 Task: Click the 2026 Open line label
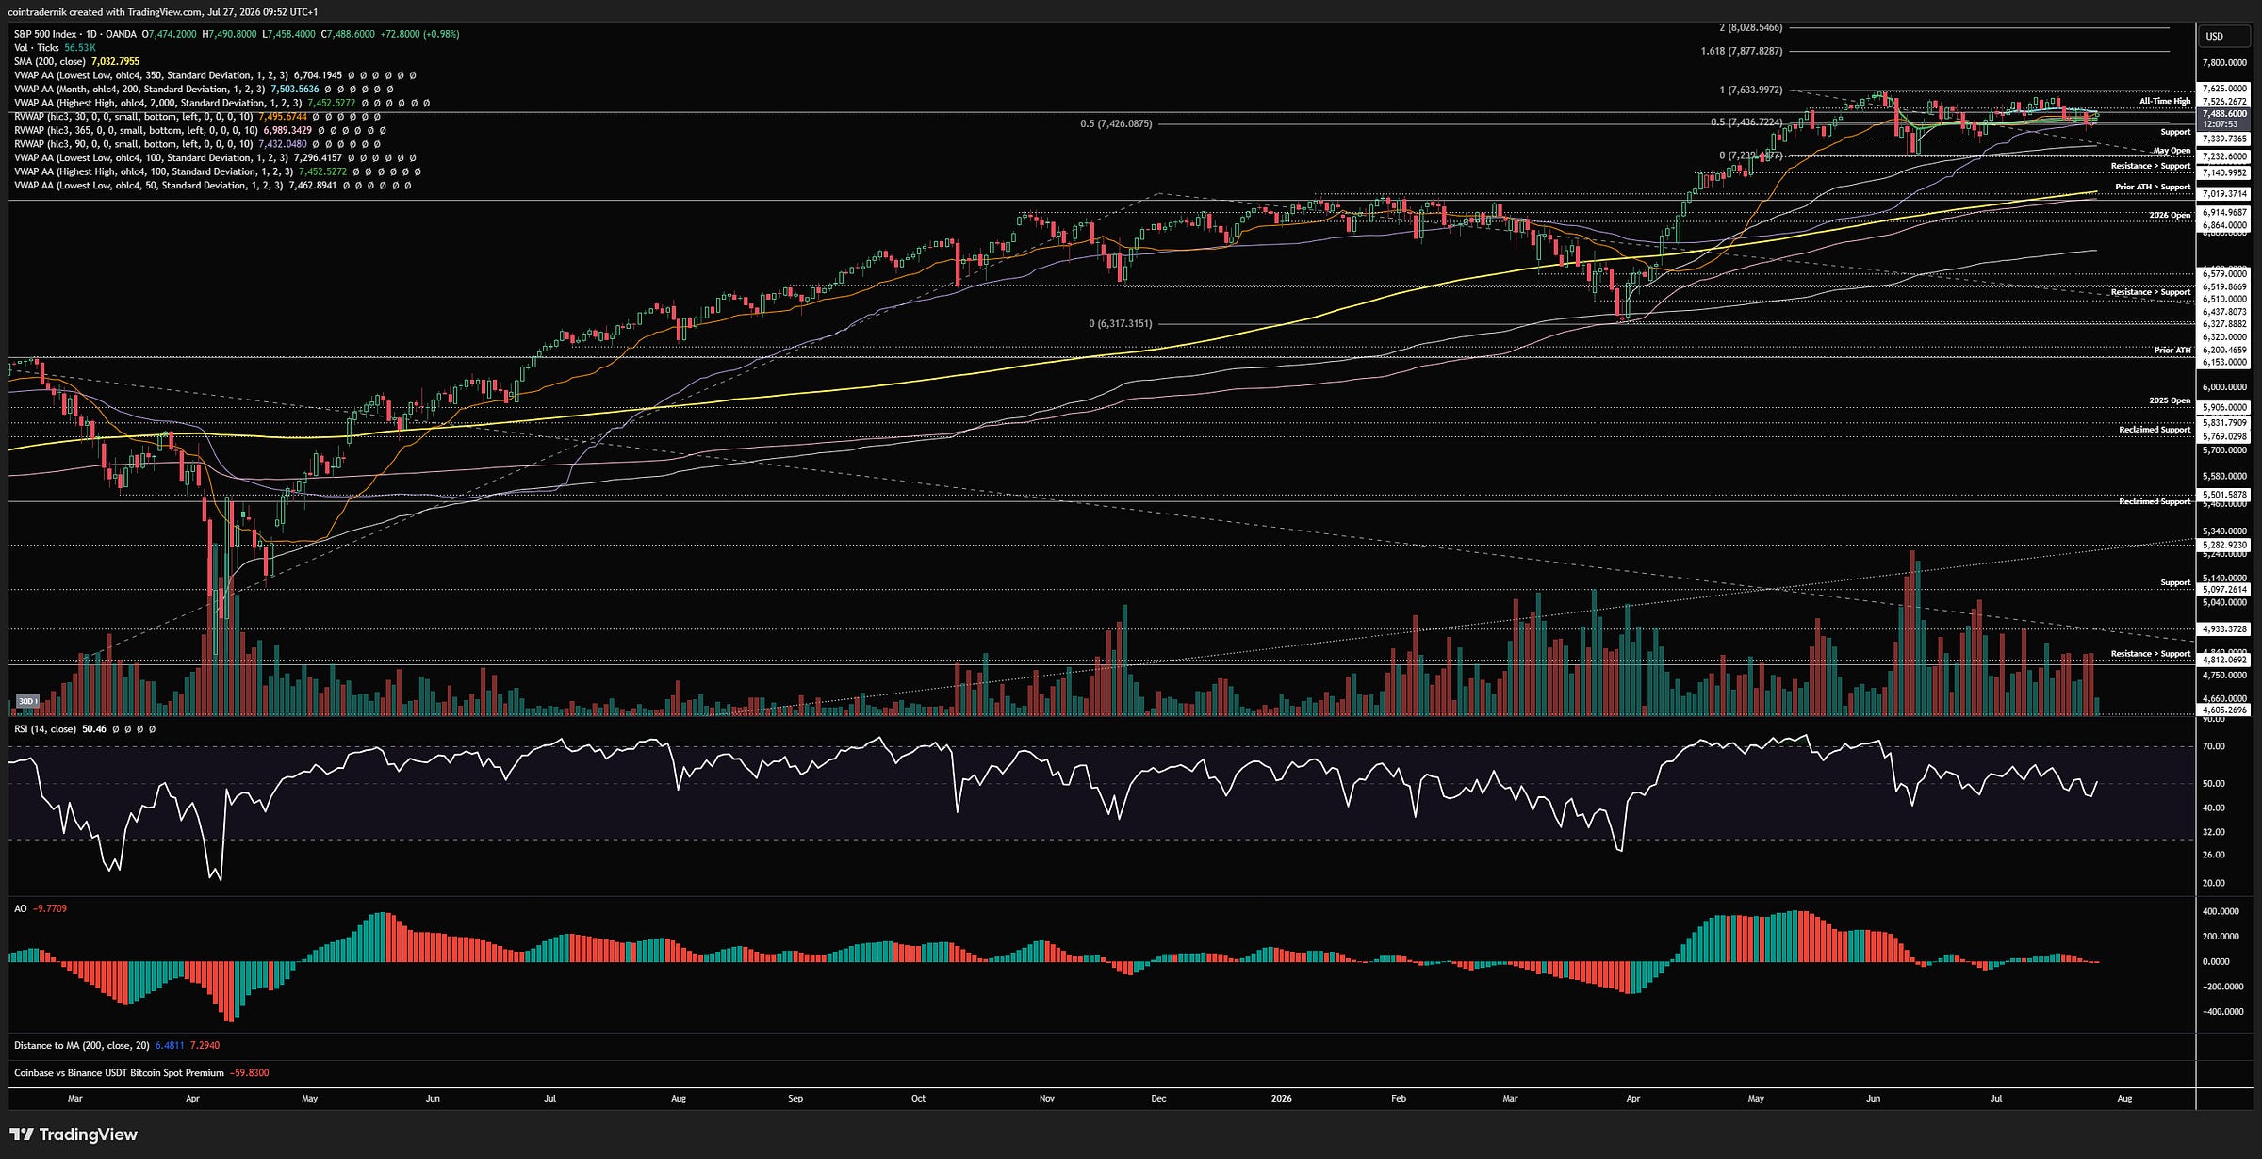[2170, 215]
